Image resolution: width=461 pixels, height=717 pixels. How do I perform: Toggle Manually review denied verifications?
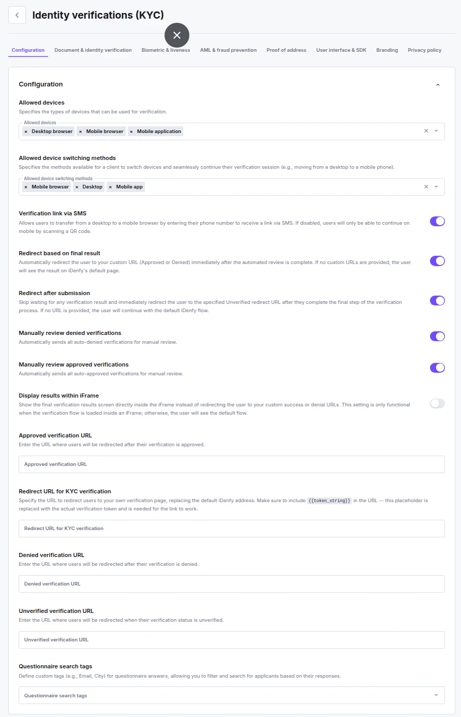(x=437, y=336)
